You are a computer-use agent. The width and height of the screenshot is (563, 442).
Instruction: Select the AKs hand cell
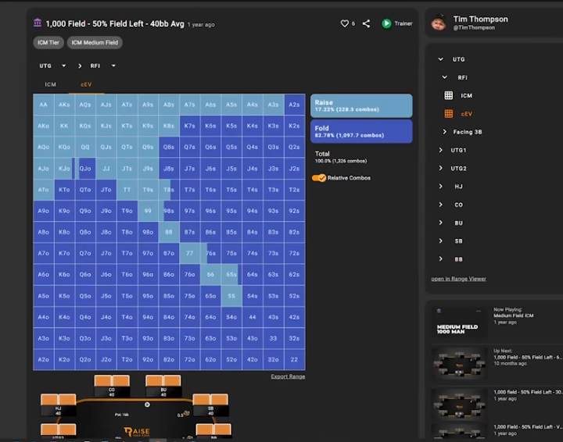64,105
